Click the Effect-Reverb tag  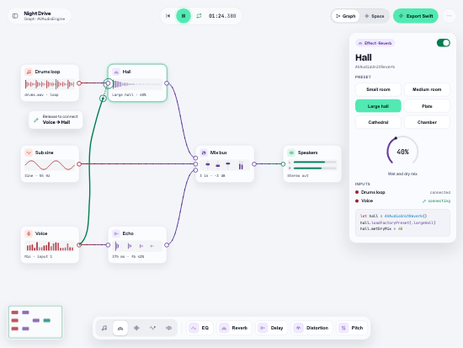(375, 43)
